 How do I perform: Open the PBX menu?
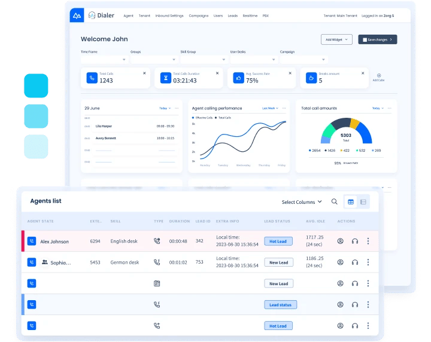(266, 16)
